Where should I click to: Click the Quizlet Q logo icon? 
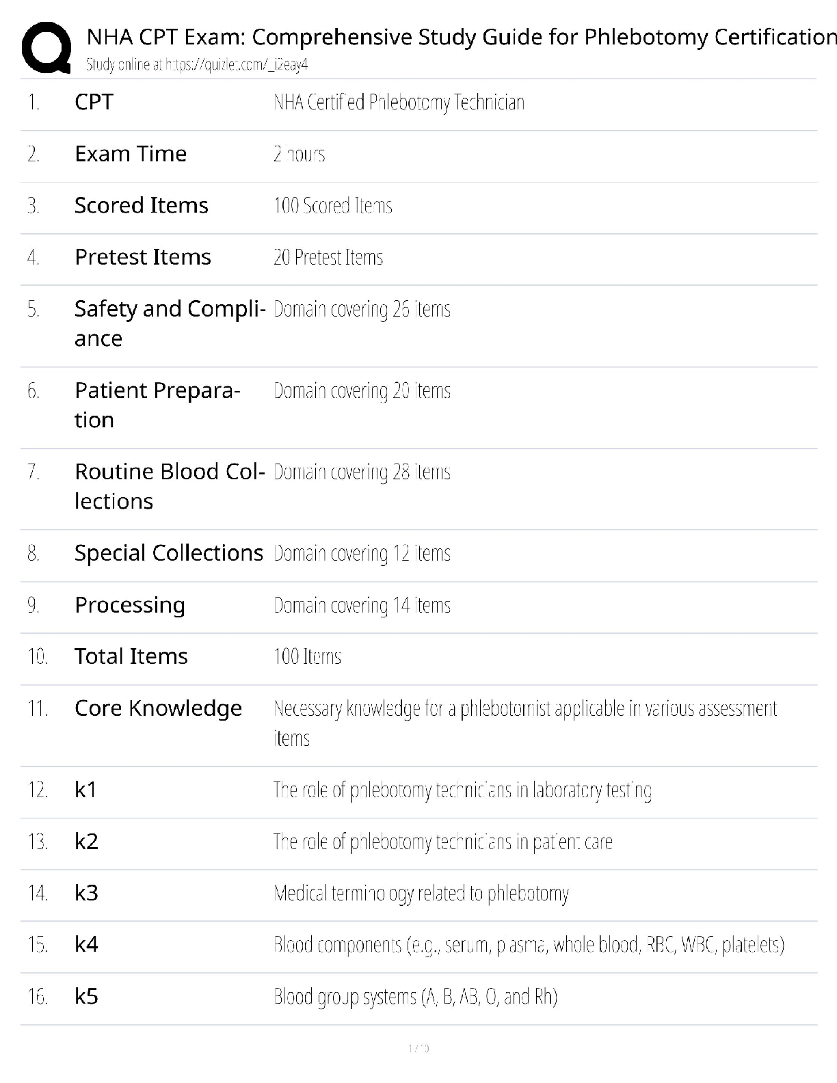coord(46,47)
